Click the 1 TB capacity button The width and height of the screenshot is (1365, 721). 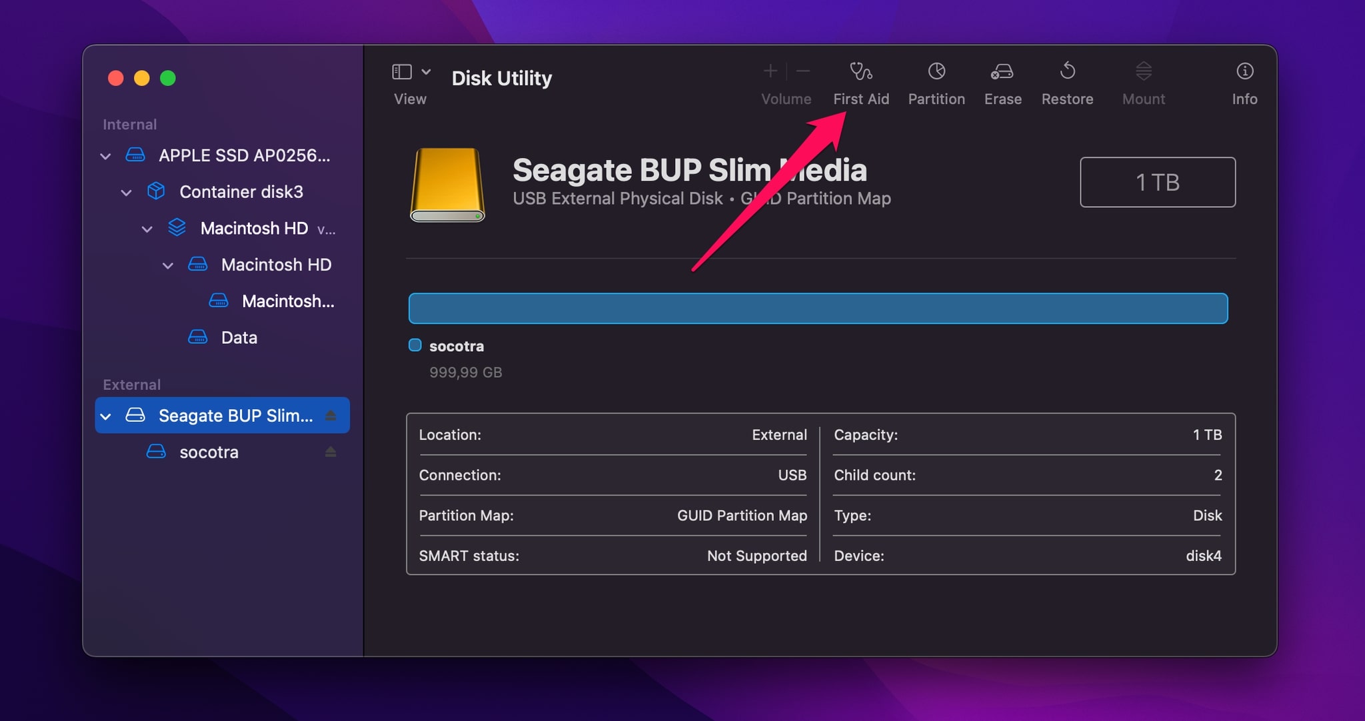tap(1158, 182)
